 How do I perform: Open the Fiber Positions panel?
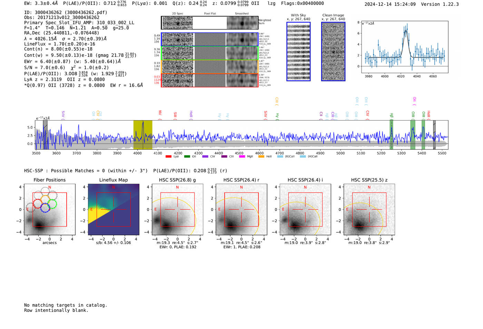50,210
